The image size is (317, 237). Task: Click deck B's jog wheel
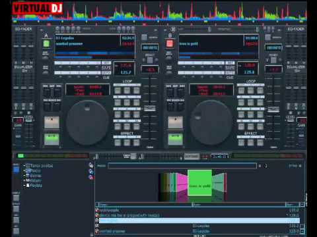click(211, 122)
